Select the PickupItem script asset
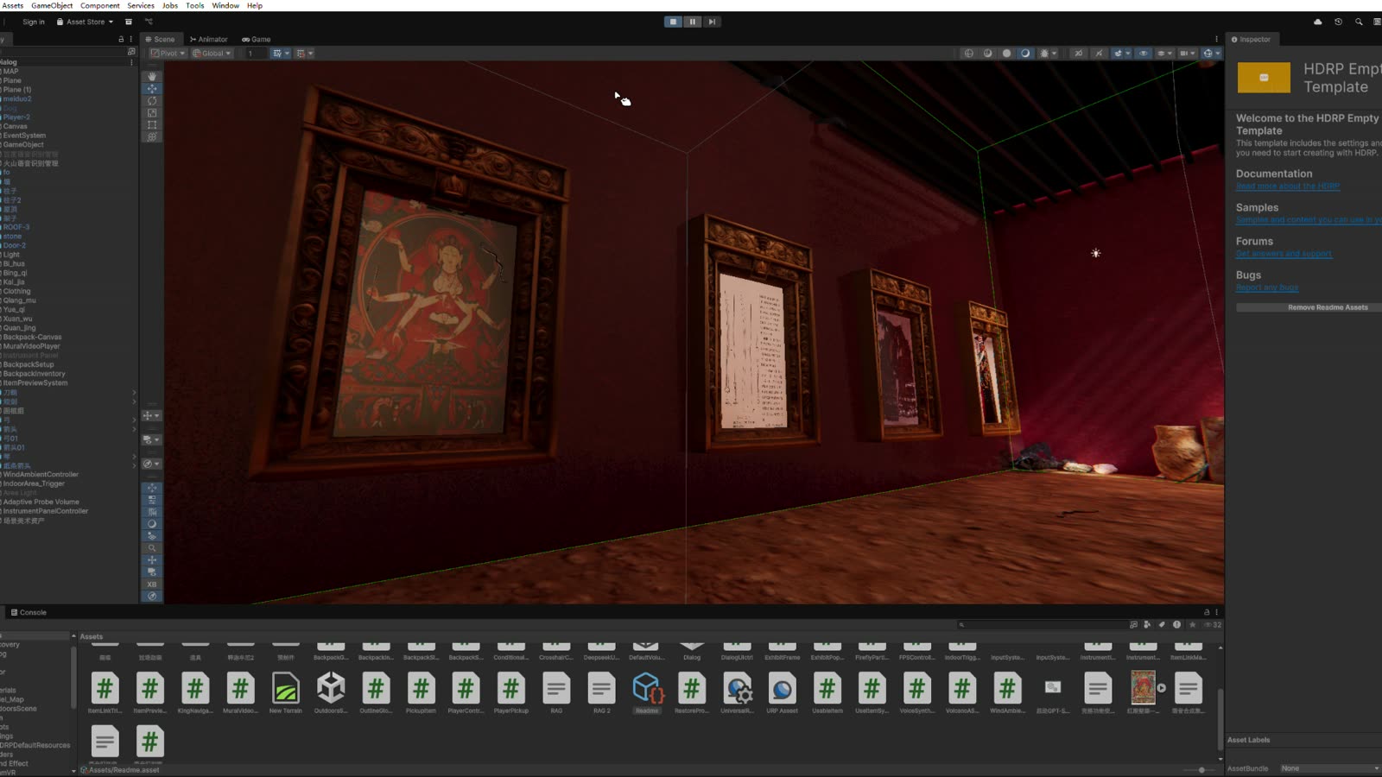1382x777 pixels. click(421, 693)
